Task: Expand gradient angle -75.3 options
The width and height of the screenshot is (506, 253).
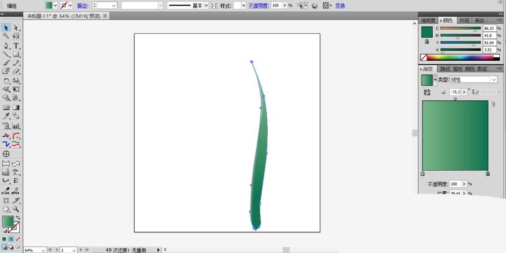Action: coord(465,92)
